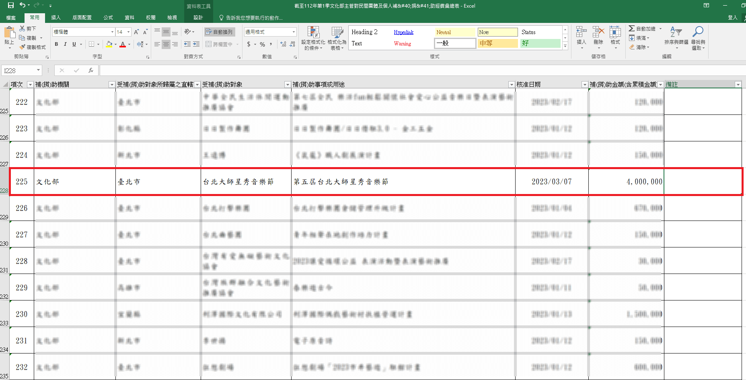The height and width of the screenshot is (380, 746).
Task: Click the AutoSum sigma icon
Action: 632,29
